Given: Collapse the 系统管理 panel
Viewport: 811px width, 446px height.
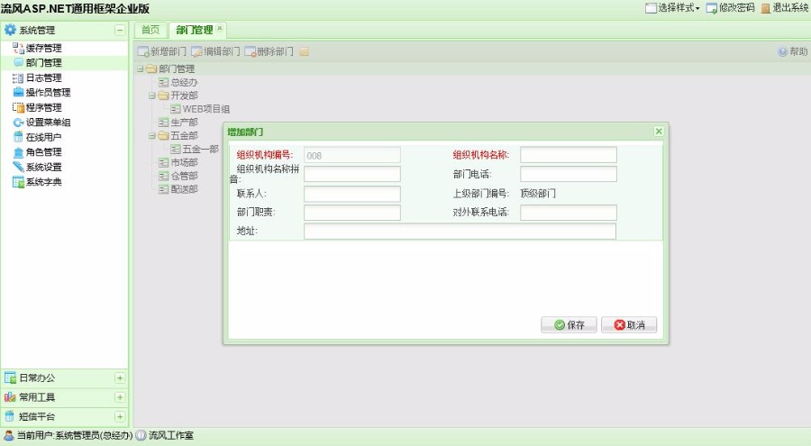Looking at the screenshot, I should 120,30.
